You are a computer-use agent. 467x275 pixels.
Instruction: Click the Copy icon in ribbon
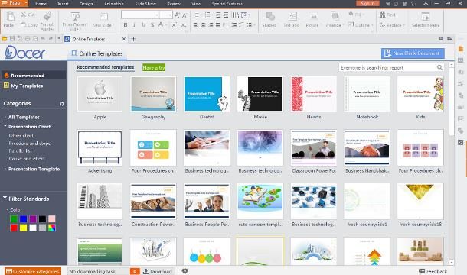tap(23, 25)
